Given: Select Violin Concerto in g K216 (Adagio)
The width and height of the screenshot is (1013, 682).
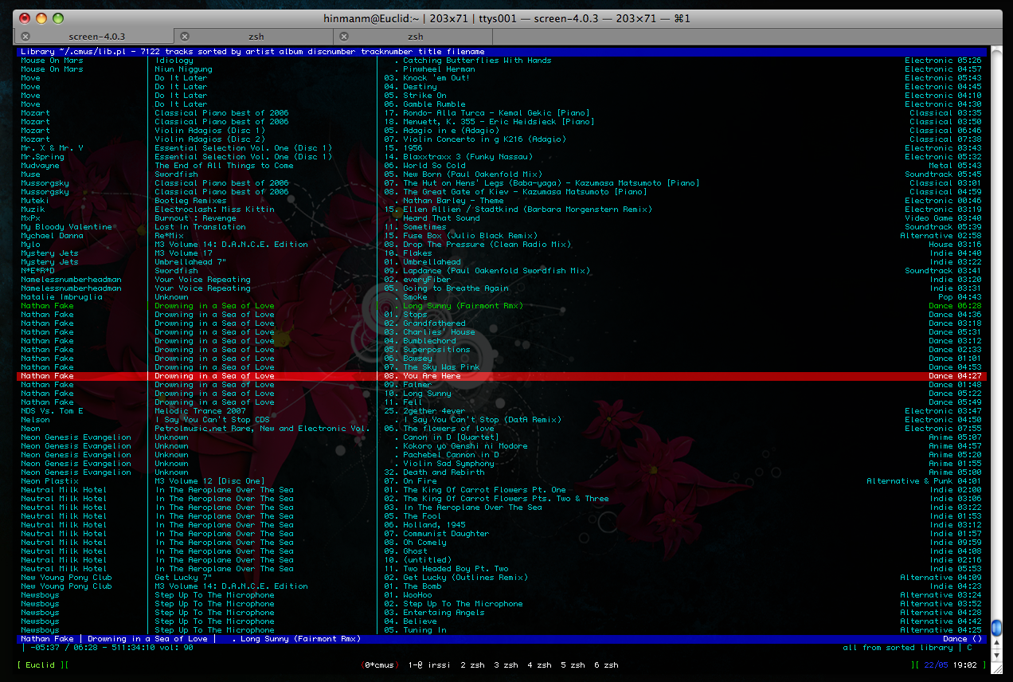Looking at the screenshot, I should click(484, 139).
